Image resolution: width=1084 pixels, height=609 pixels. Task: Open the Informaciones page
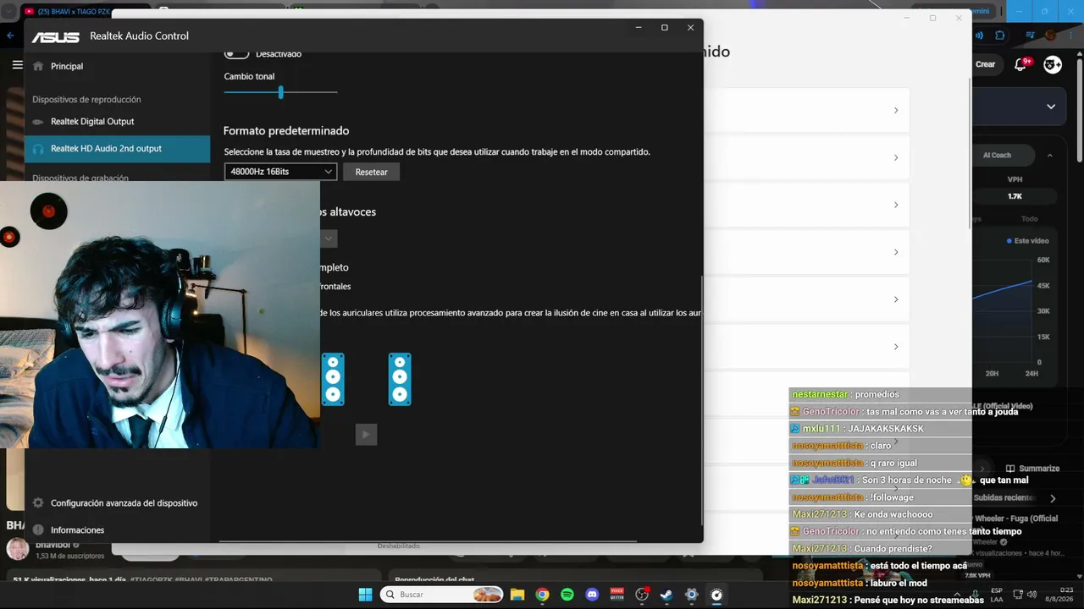(117, 529)
